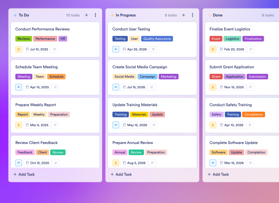Click the Quality Assurance tag
This screenshot has height=203, width=279.
[157, 39]
